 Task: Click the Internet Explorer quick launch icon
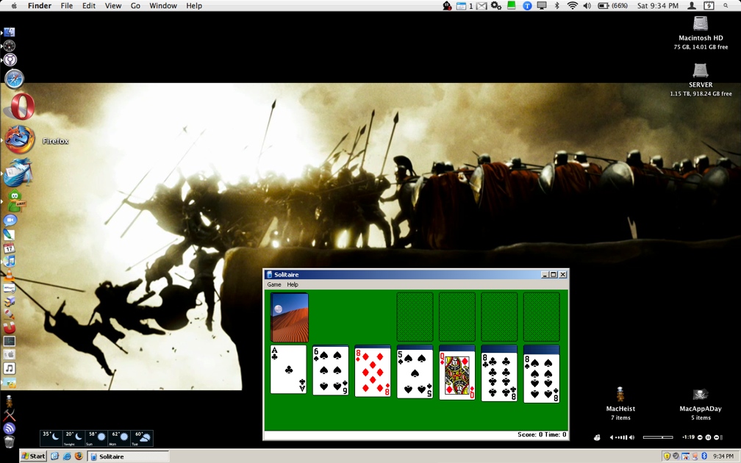pos(67,456)
